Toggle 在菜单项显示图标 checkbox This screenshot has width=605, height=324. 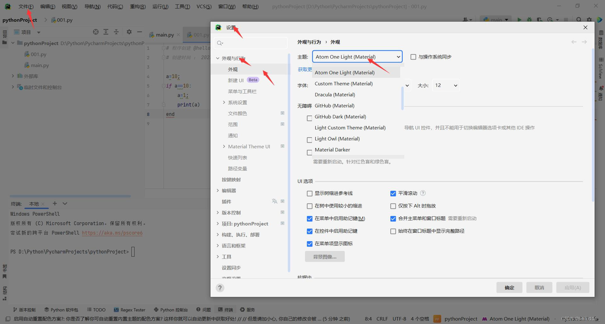[309, 244]
